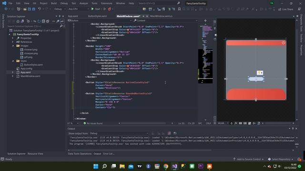Viewport: 305px width, 171px height.
Task: Open the Debug configuration dropdown
Action: click(60, 9)
